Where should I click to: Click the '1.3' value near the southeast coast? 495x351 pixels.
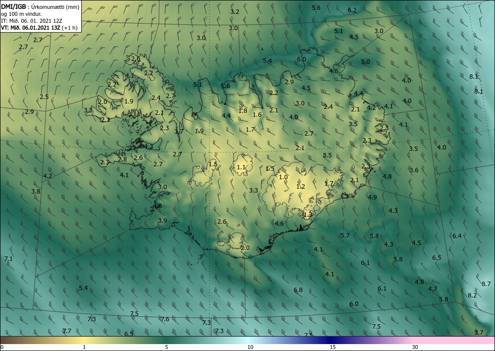click(x=307, y=215)
